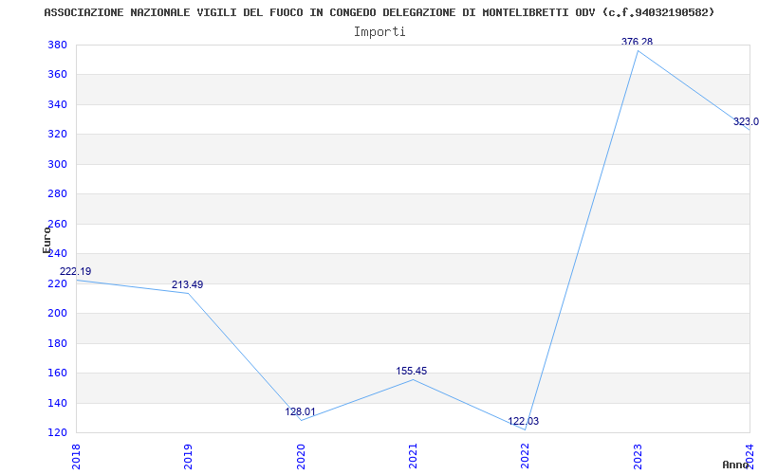Viewport: 759px width, 474px height.
Task: Click the data label 155.45
Action: [x=412, y=371]
